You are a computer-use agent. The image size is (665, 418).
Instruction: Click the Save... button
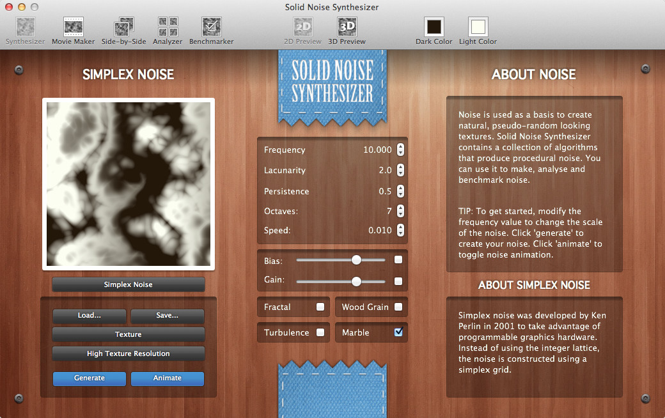coord(167,315)
